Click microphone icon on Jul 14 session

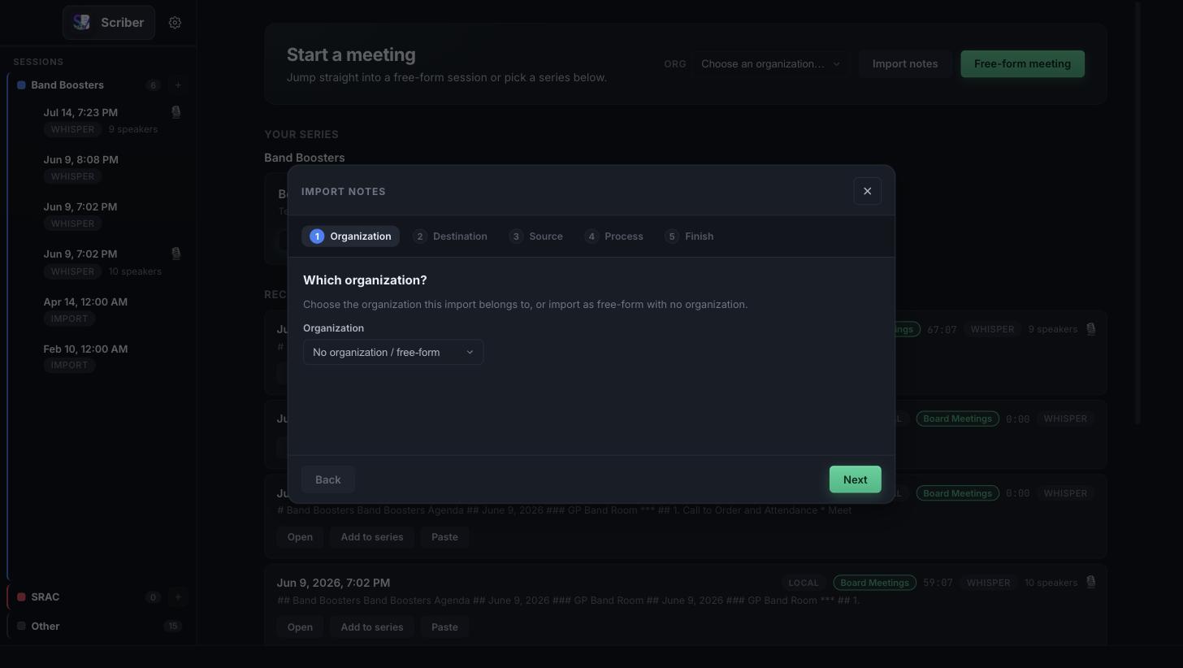(x=175, y=112)
